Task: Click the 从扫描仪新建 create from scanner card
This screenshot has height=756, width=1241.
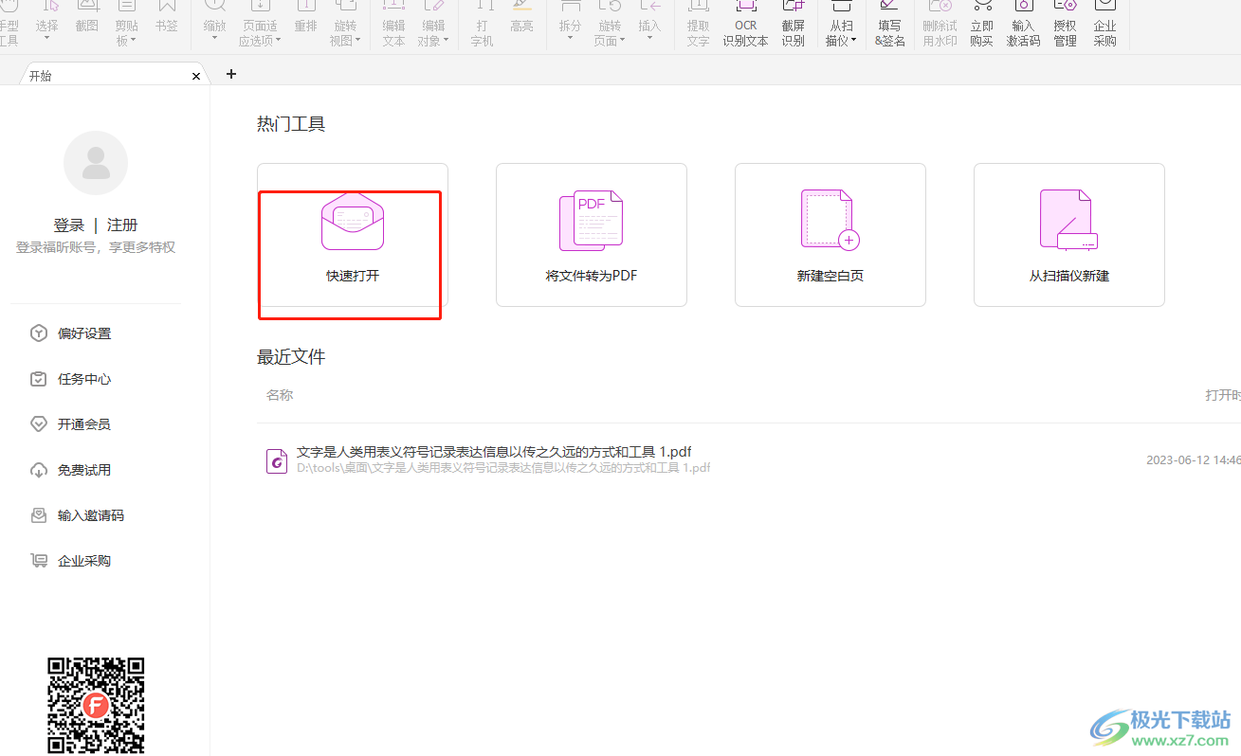Action: pyautogui.click(x=1069, y=235)
